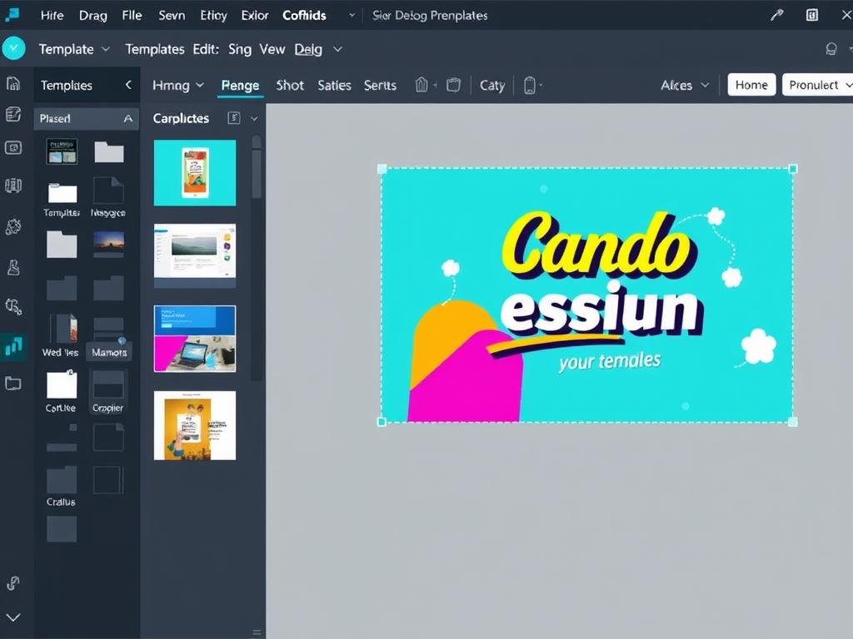853x639 pixels.
Task: Open the Nsgygce document item
Action: [x=108, y=197]
